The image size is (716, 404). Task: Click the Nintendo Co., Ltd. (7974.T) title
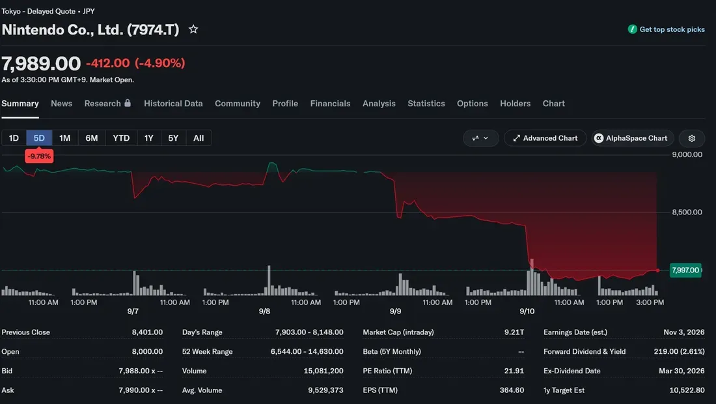(90, 30)
